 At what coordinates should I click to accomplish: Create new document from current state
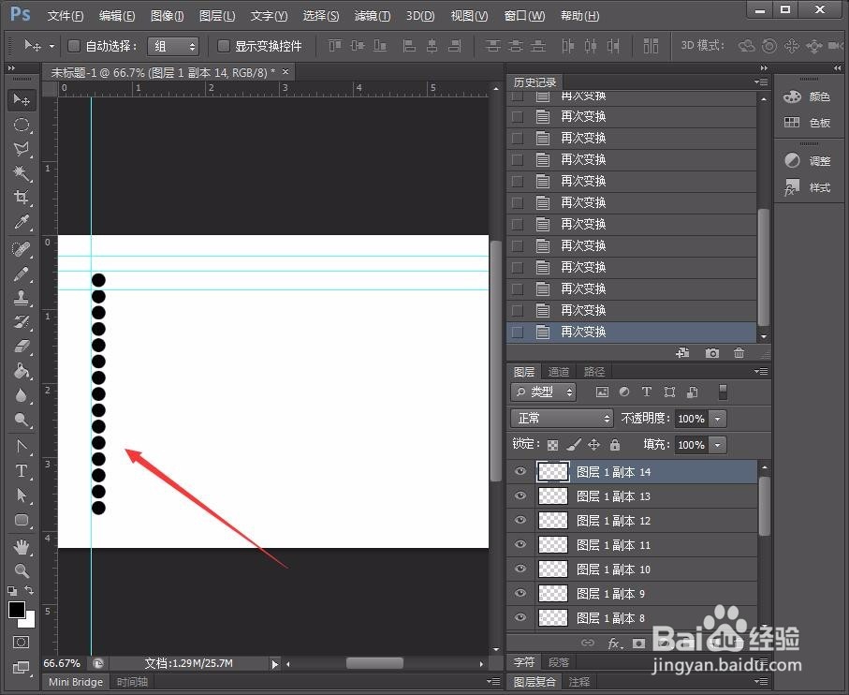coord(683,353)
